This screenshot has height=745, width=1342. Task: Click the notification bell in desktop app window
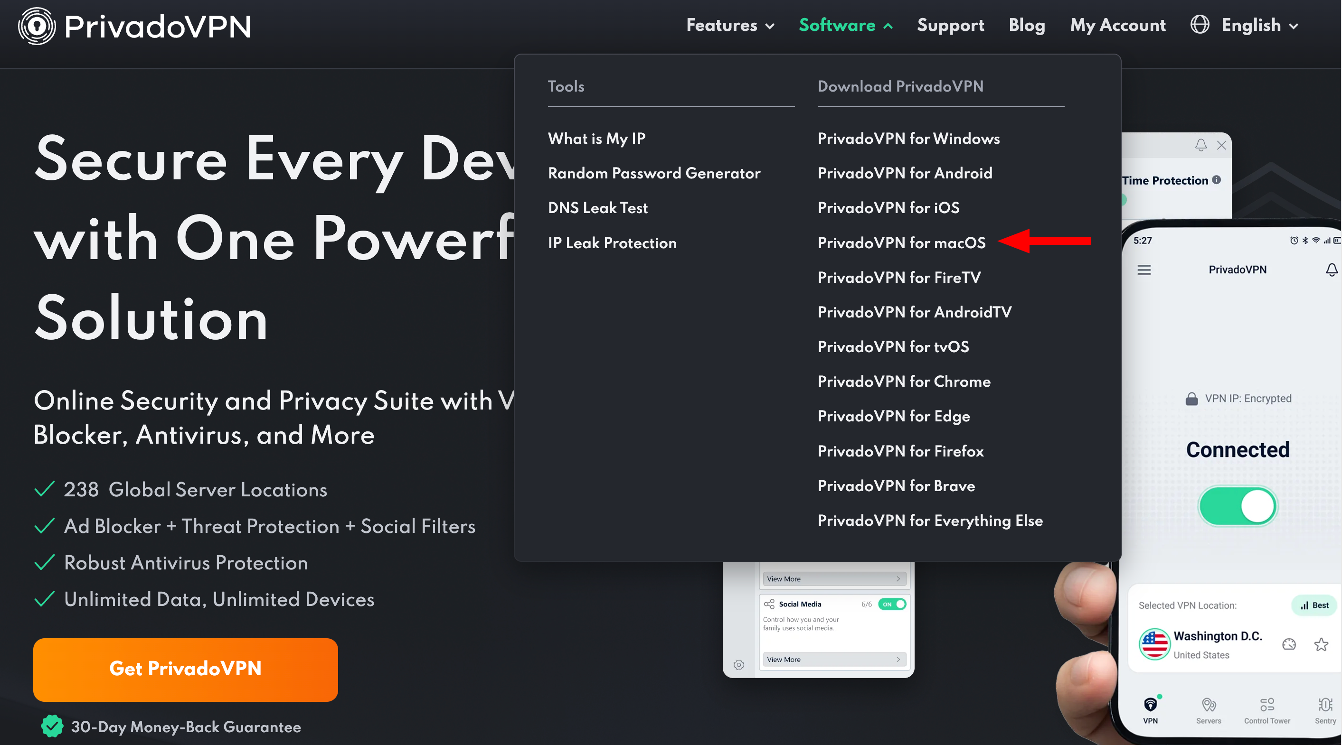[x=1201, y=145]
